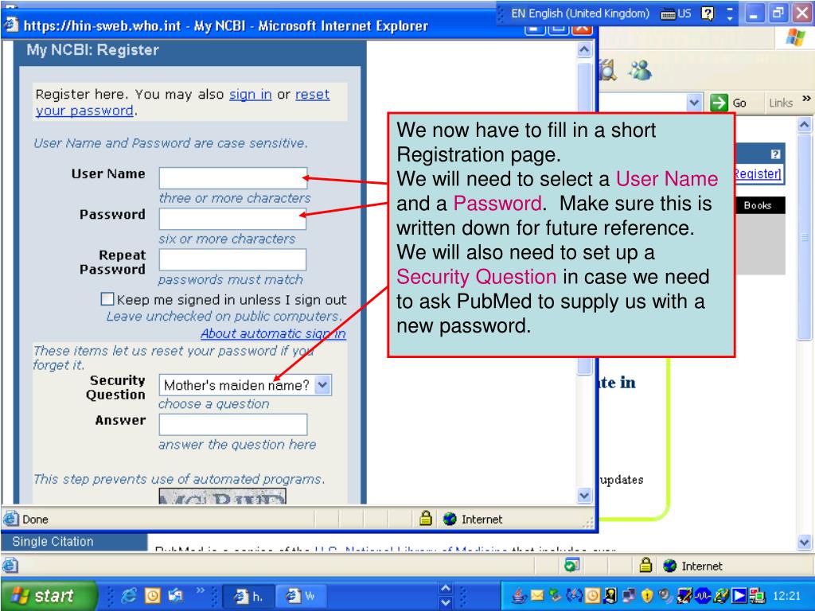Image resolution: width=815 pixels, height=611 pixels.
Task: Click the yellow security shield tray icon
Action: point(646,595)
